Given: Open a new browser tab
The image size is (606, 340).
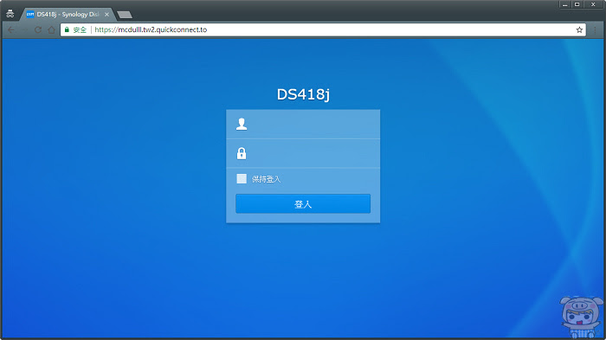Looking at the screenshot, I should (125, 15).
